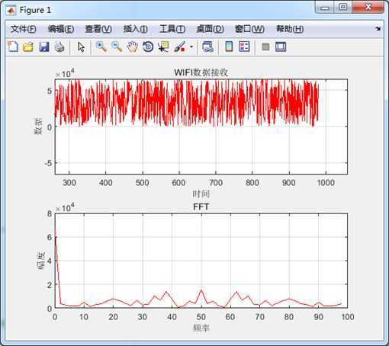Print the figure using printer icon
The width and height of the screenshot is (389, 346).
(x=59, y=47)
